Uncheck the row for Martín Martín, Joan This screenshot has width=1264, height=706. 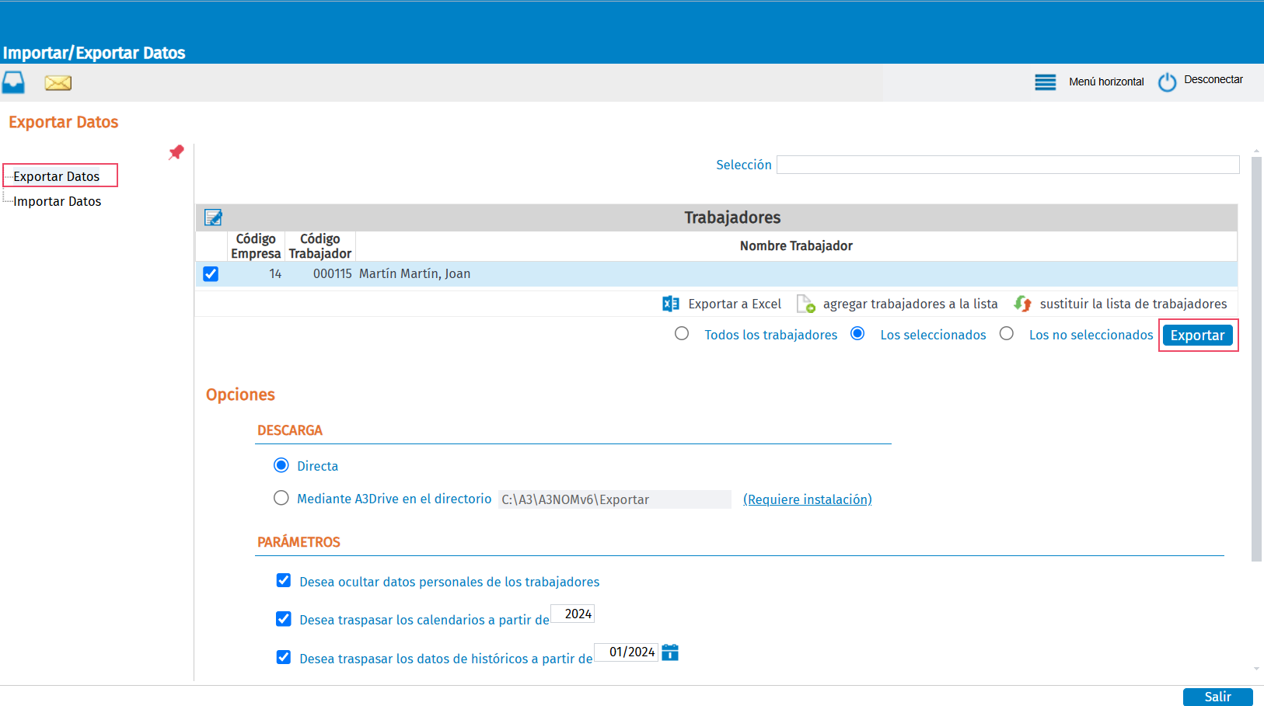pos(211,273)
